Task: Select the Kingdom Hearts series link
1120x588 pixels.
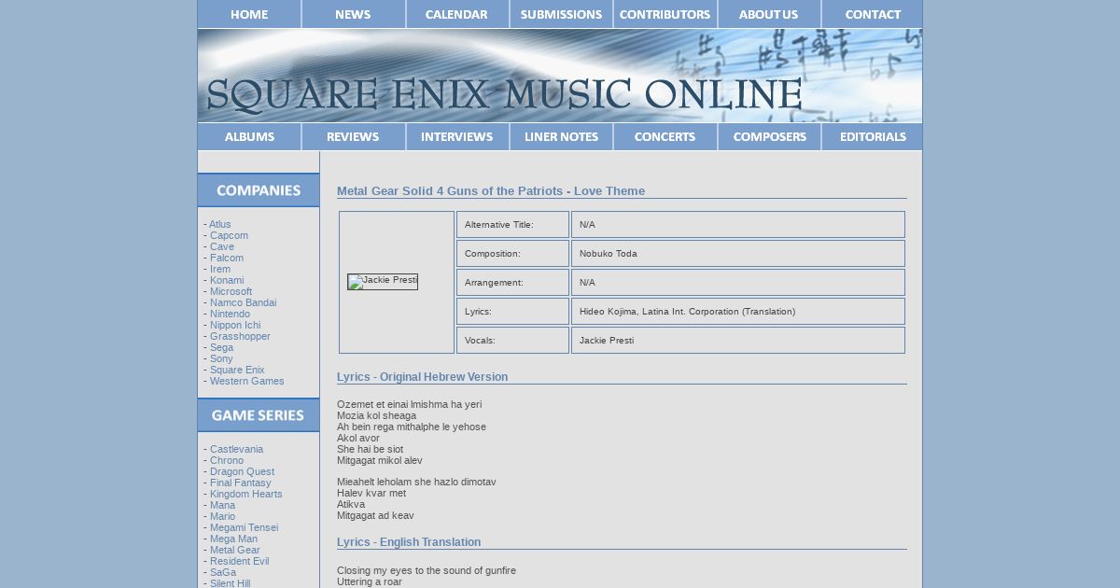Action: (245, 494)
